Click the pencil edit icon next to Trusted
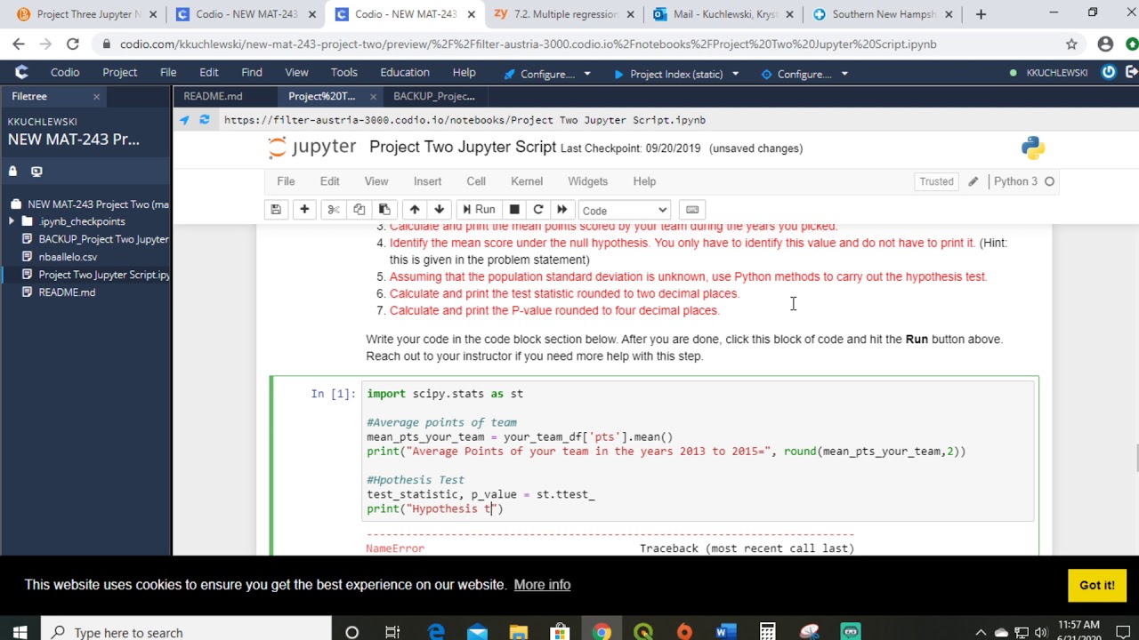Screen dimensions: 1139x640 (973, 181)
